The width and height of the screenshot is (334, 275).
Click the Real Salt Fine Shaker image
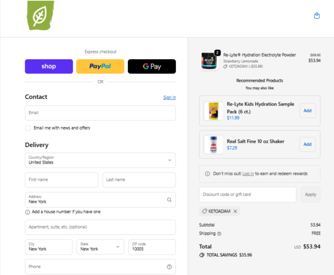click(x=213, y=145)
